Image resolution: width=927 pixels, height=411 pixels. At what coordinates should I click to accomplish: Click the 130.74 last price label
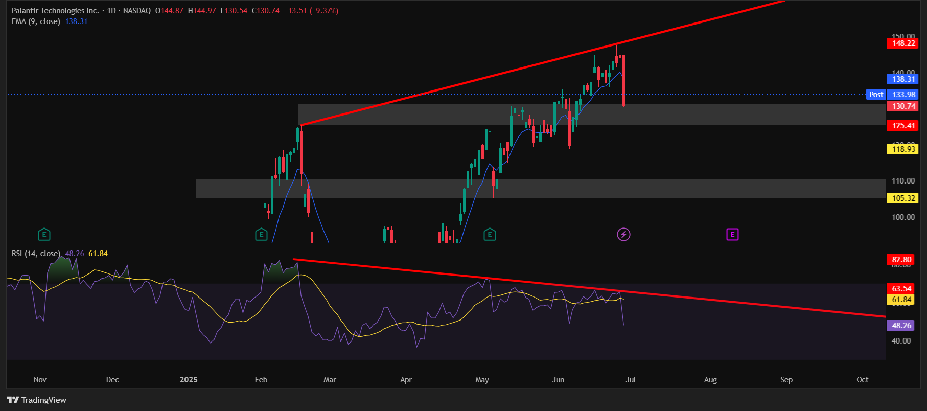coord(903,106)
